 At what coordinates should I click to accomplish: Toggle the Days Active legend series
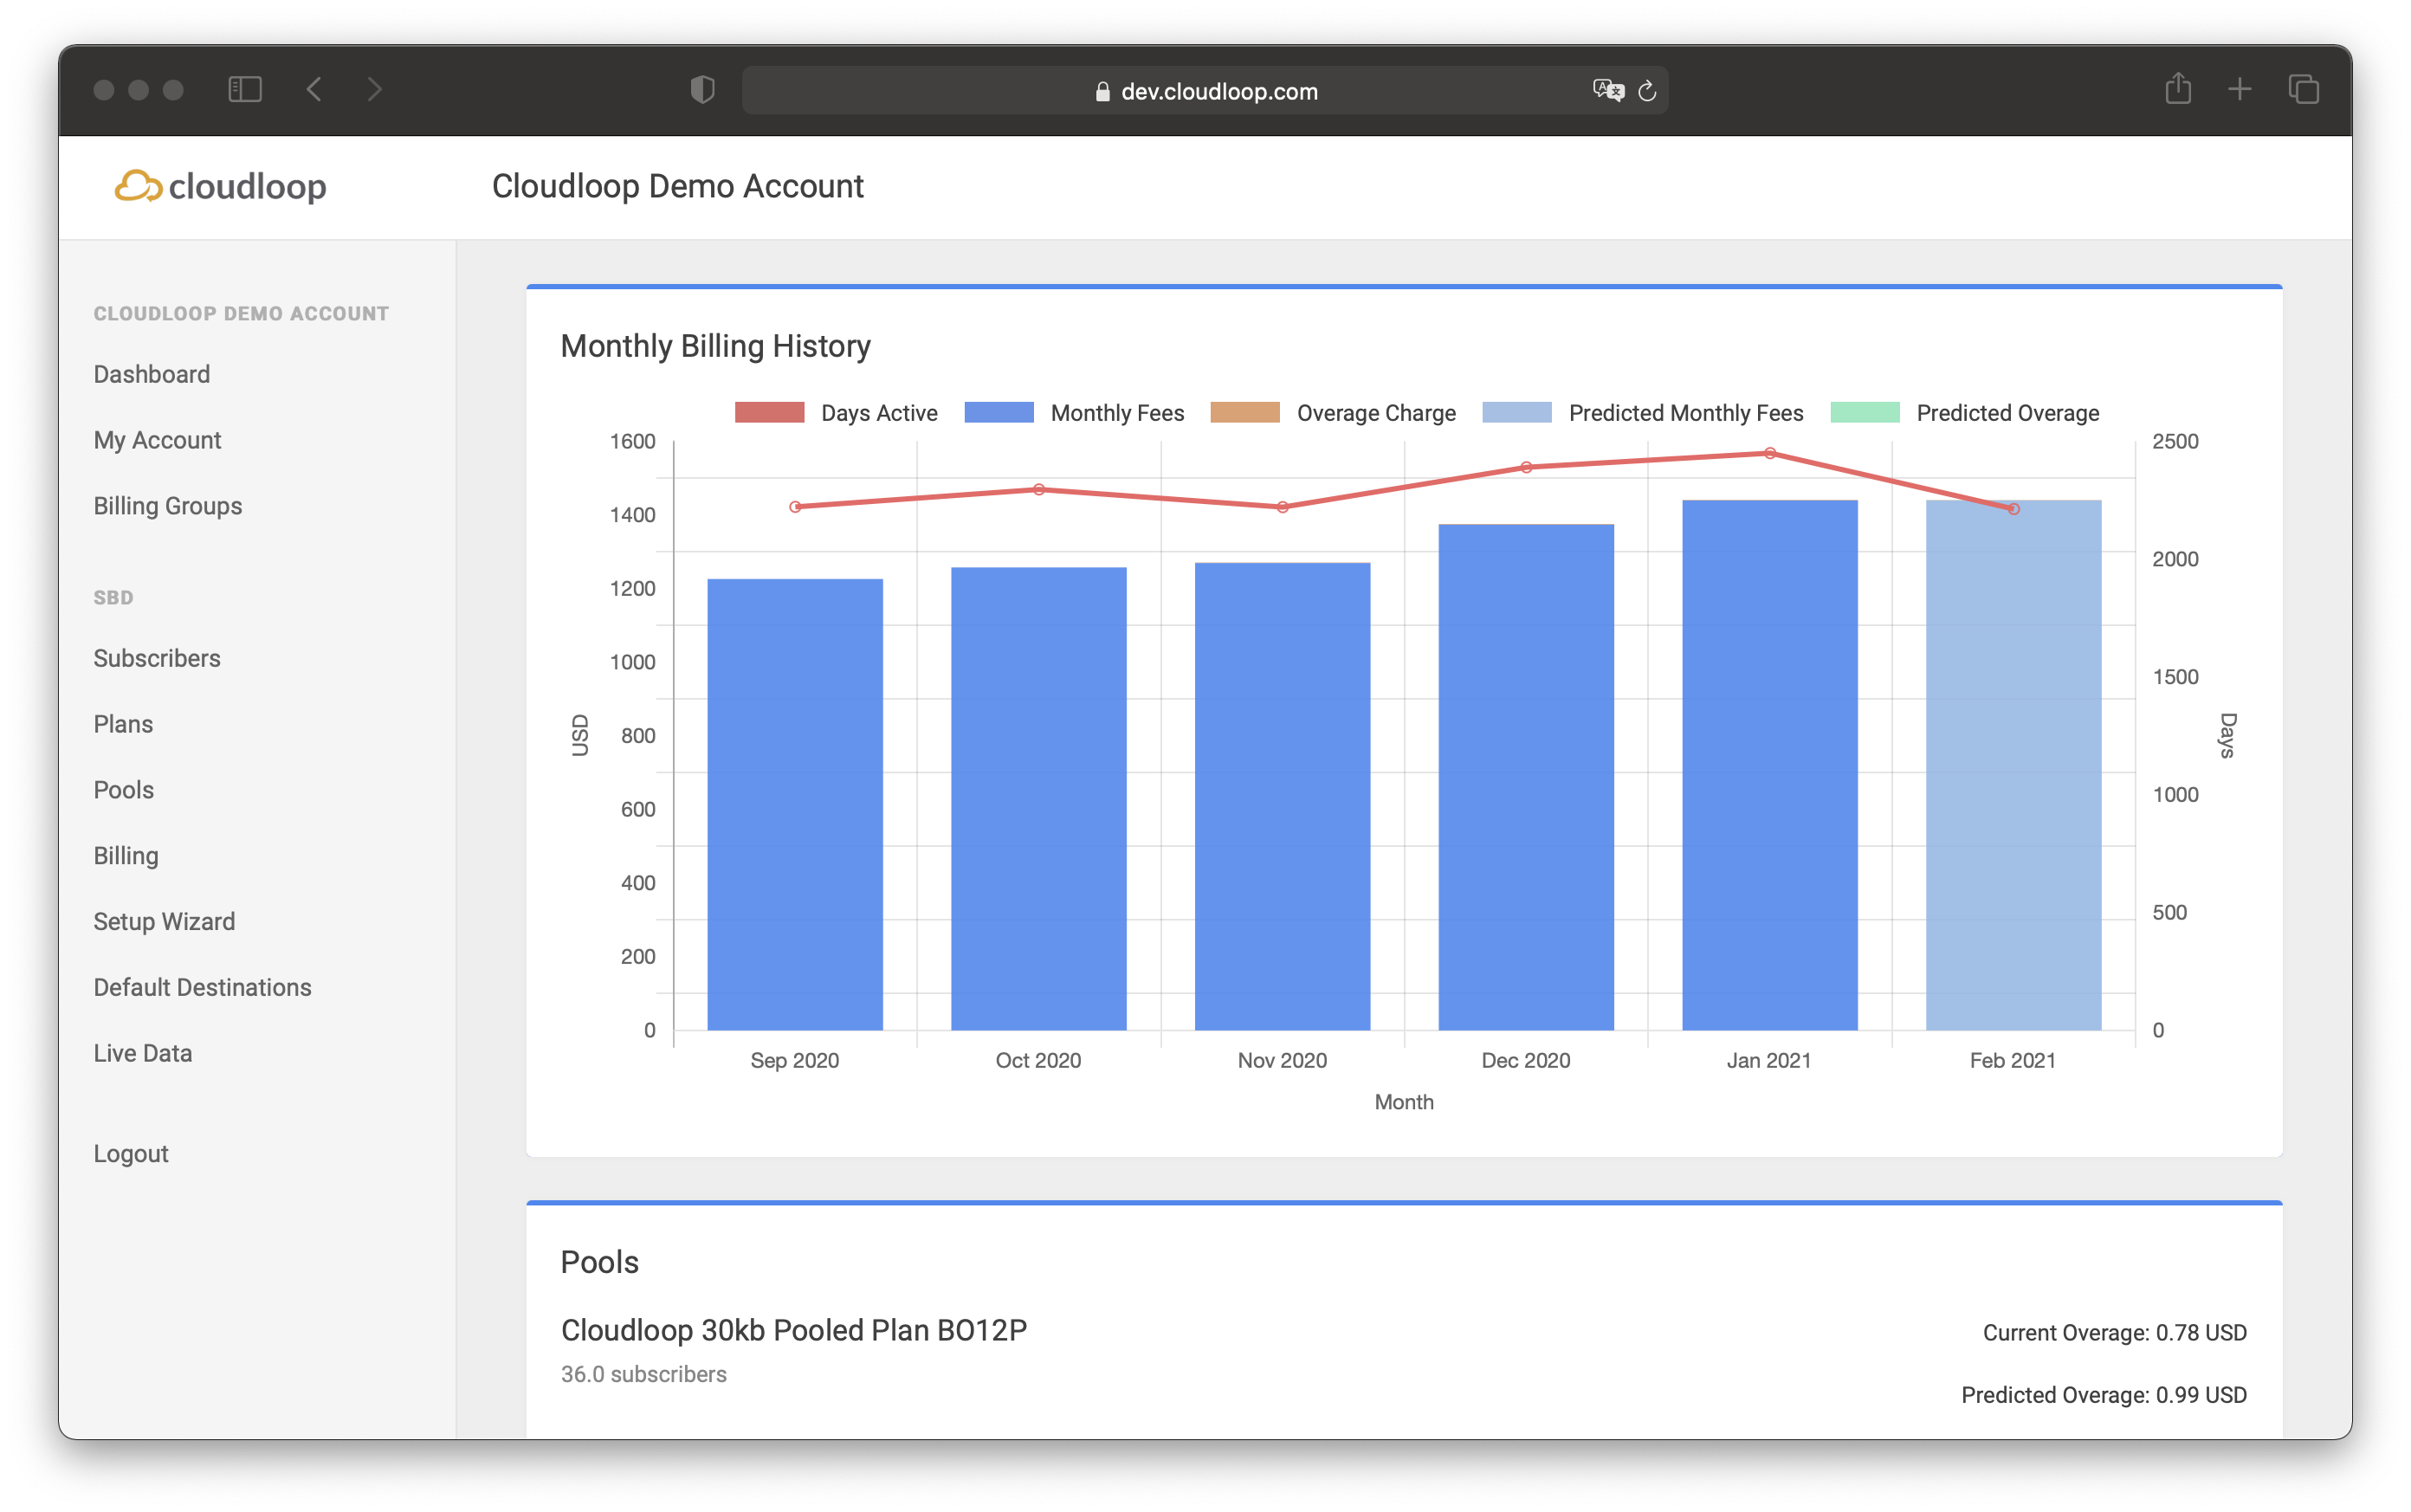(837, 413)
